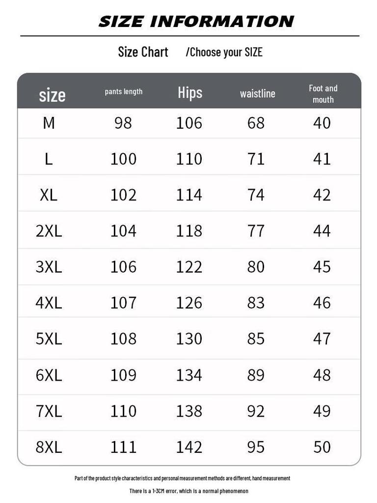Select the 5XL size row label
Image resolution: width=377 pixels, height=503 pixels.
tap(49, 339)
